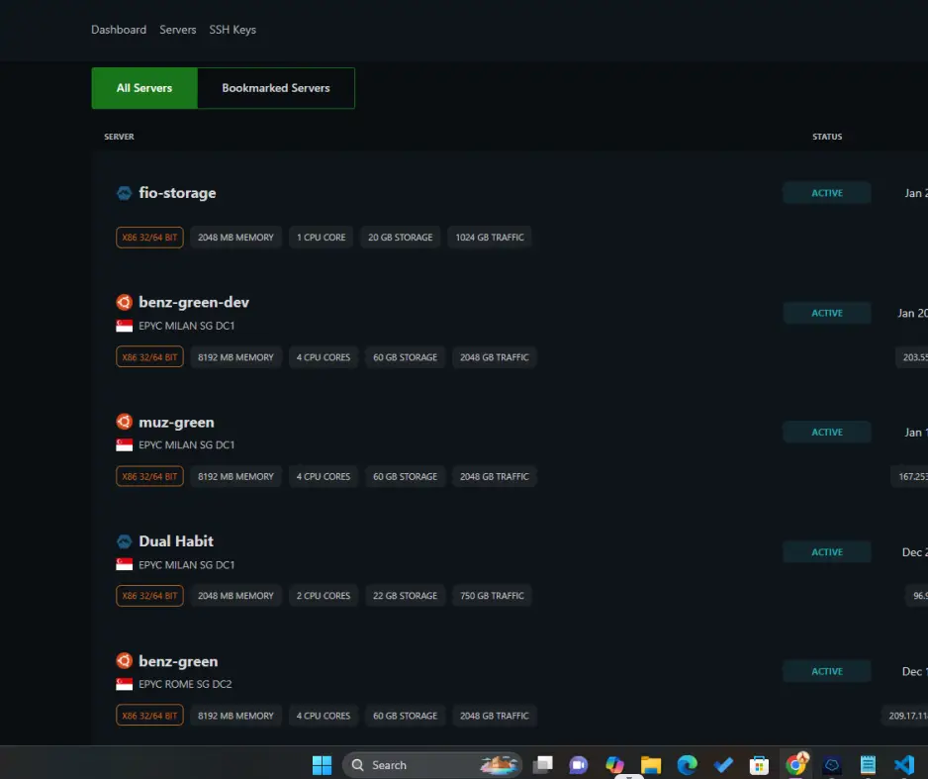Switch to the Bookmarked Servers tab
This screenshot has width=928, height=779.
coord(276,88)
